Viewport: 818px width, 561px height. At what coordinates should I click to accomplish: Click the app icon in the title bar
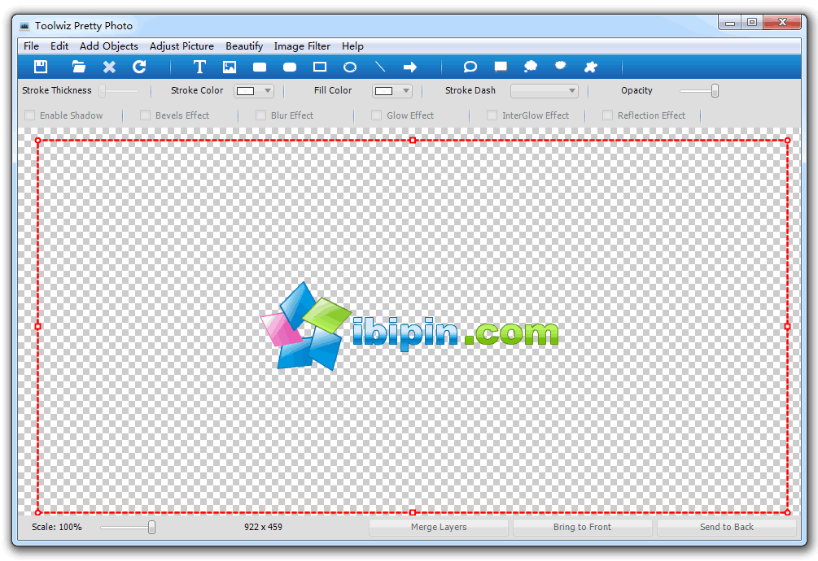pos(24,25)
